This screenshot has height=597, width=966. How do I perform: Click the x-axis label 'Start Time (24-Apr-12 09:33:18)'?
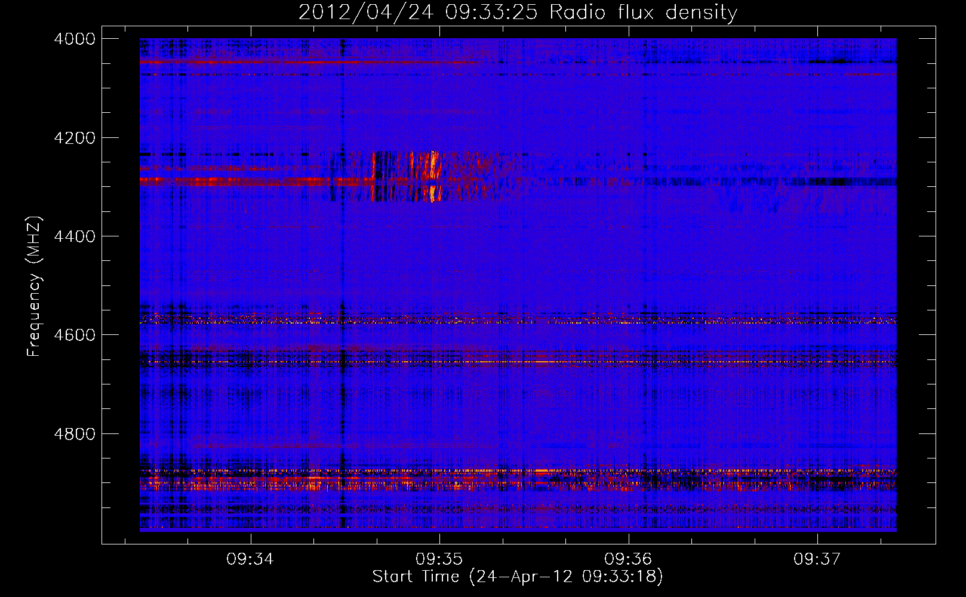click(518, 577)
